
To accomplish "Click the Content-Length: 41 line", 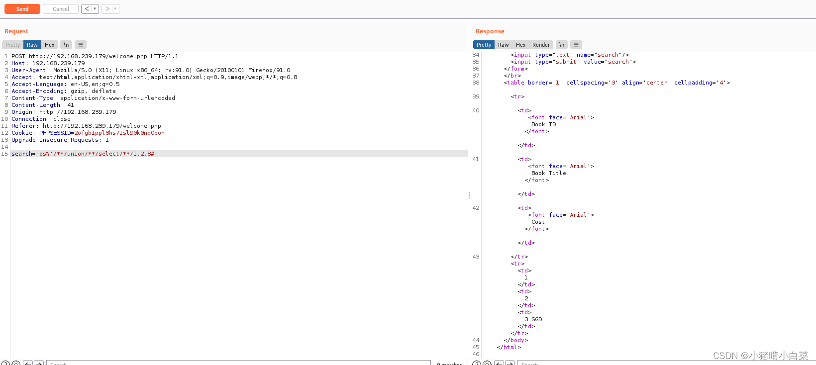I will [x=43, y=105].
